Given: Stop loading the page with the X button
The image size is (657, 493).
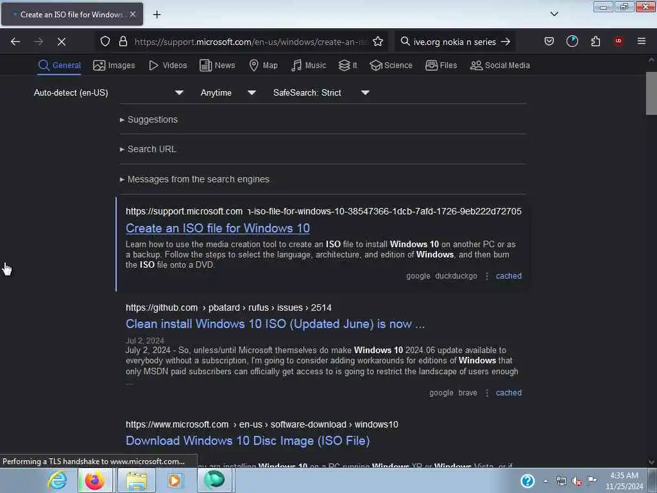Looking at the screenshot, I should coord(61,42).
